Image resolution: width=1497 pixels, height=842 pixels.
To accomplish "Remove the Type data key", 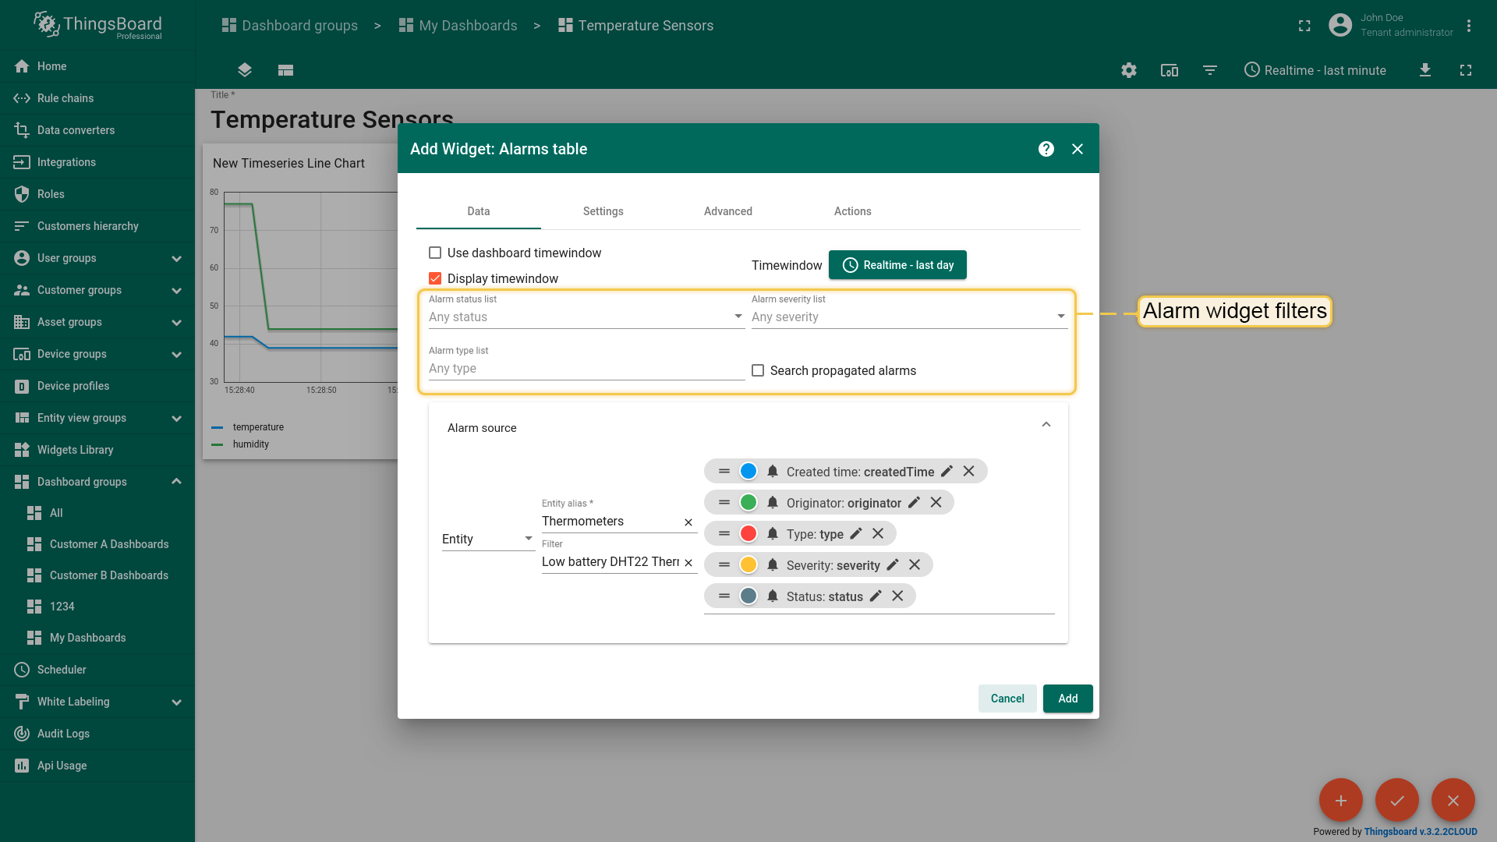I will [878, 533].
